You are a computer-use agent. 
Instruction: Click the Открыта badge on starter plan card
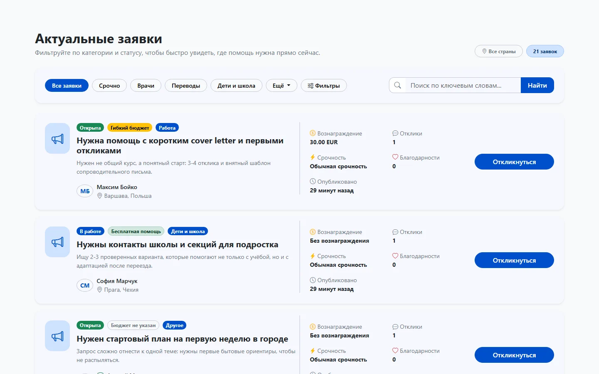pos(90,325)
